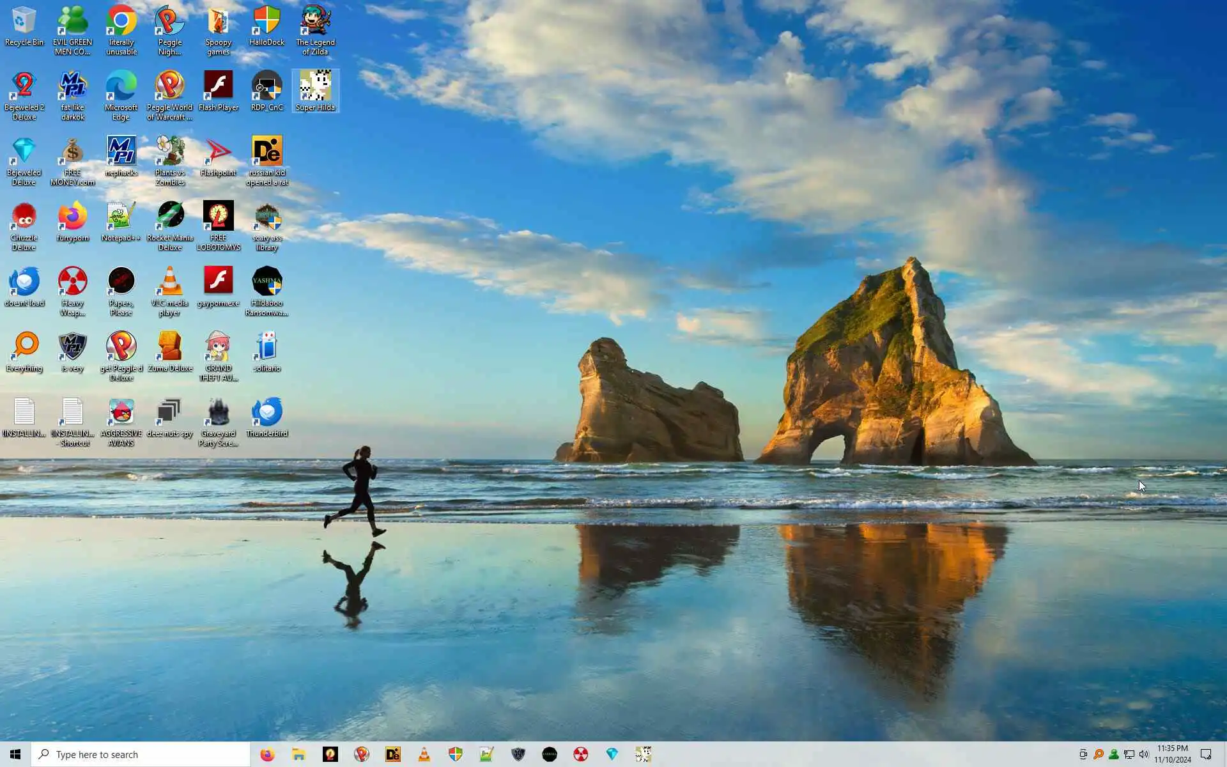Select the Plants vs Zombies shortcut

169,151
